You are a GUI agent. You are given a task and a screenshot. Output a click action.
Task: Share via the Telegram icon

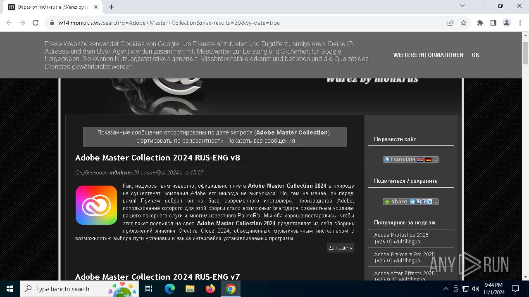click(x=412, y=202)
